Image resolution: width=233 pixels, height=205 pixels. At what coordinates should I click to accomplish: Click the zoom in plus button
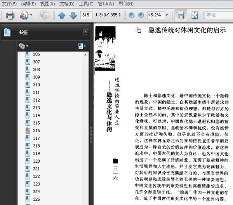[x=141, y=15]
